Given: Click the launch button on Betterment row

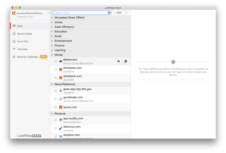Looking at the screenshot, I should (118, 61).
